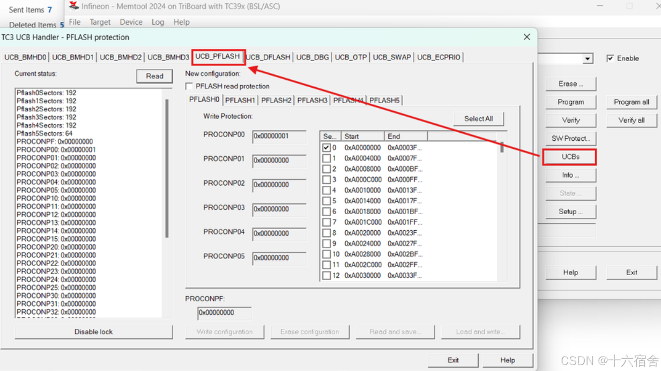
Task: Click the Read button for current status
Action: (154, 76)
